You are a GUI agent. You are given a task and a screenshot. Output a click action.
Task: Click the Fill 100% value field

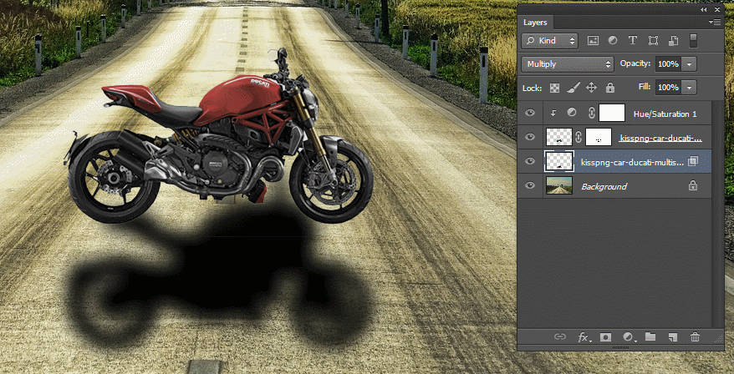669,88
